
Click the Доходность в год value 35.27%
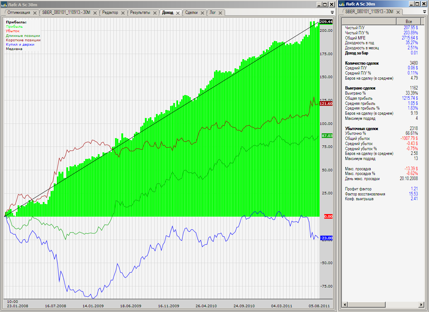(411, 43)
